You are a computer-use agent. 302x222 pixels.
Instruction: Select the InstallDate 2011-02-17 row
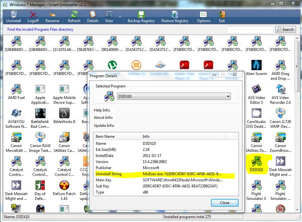tap(166, 155)
